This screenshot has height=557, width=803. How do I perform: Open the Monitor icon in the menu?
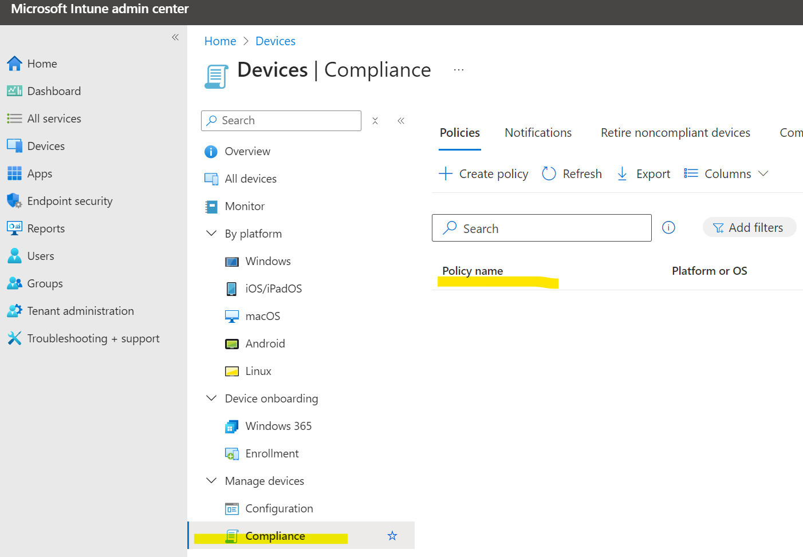coord(211,207)
